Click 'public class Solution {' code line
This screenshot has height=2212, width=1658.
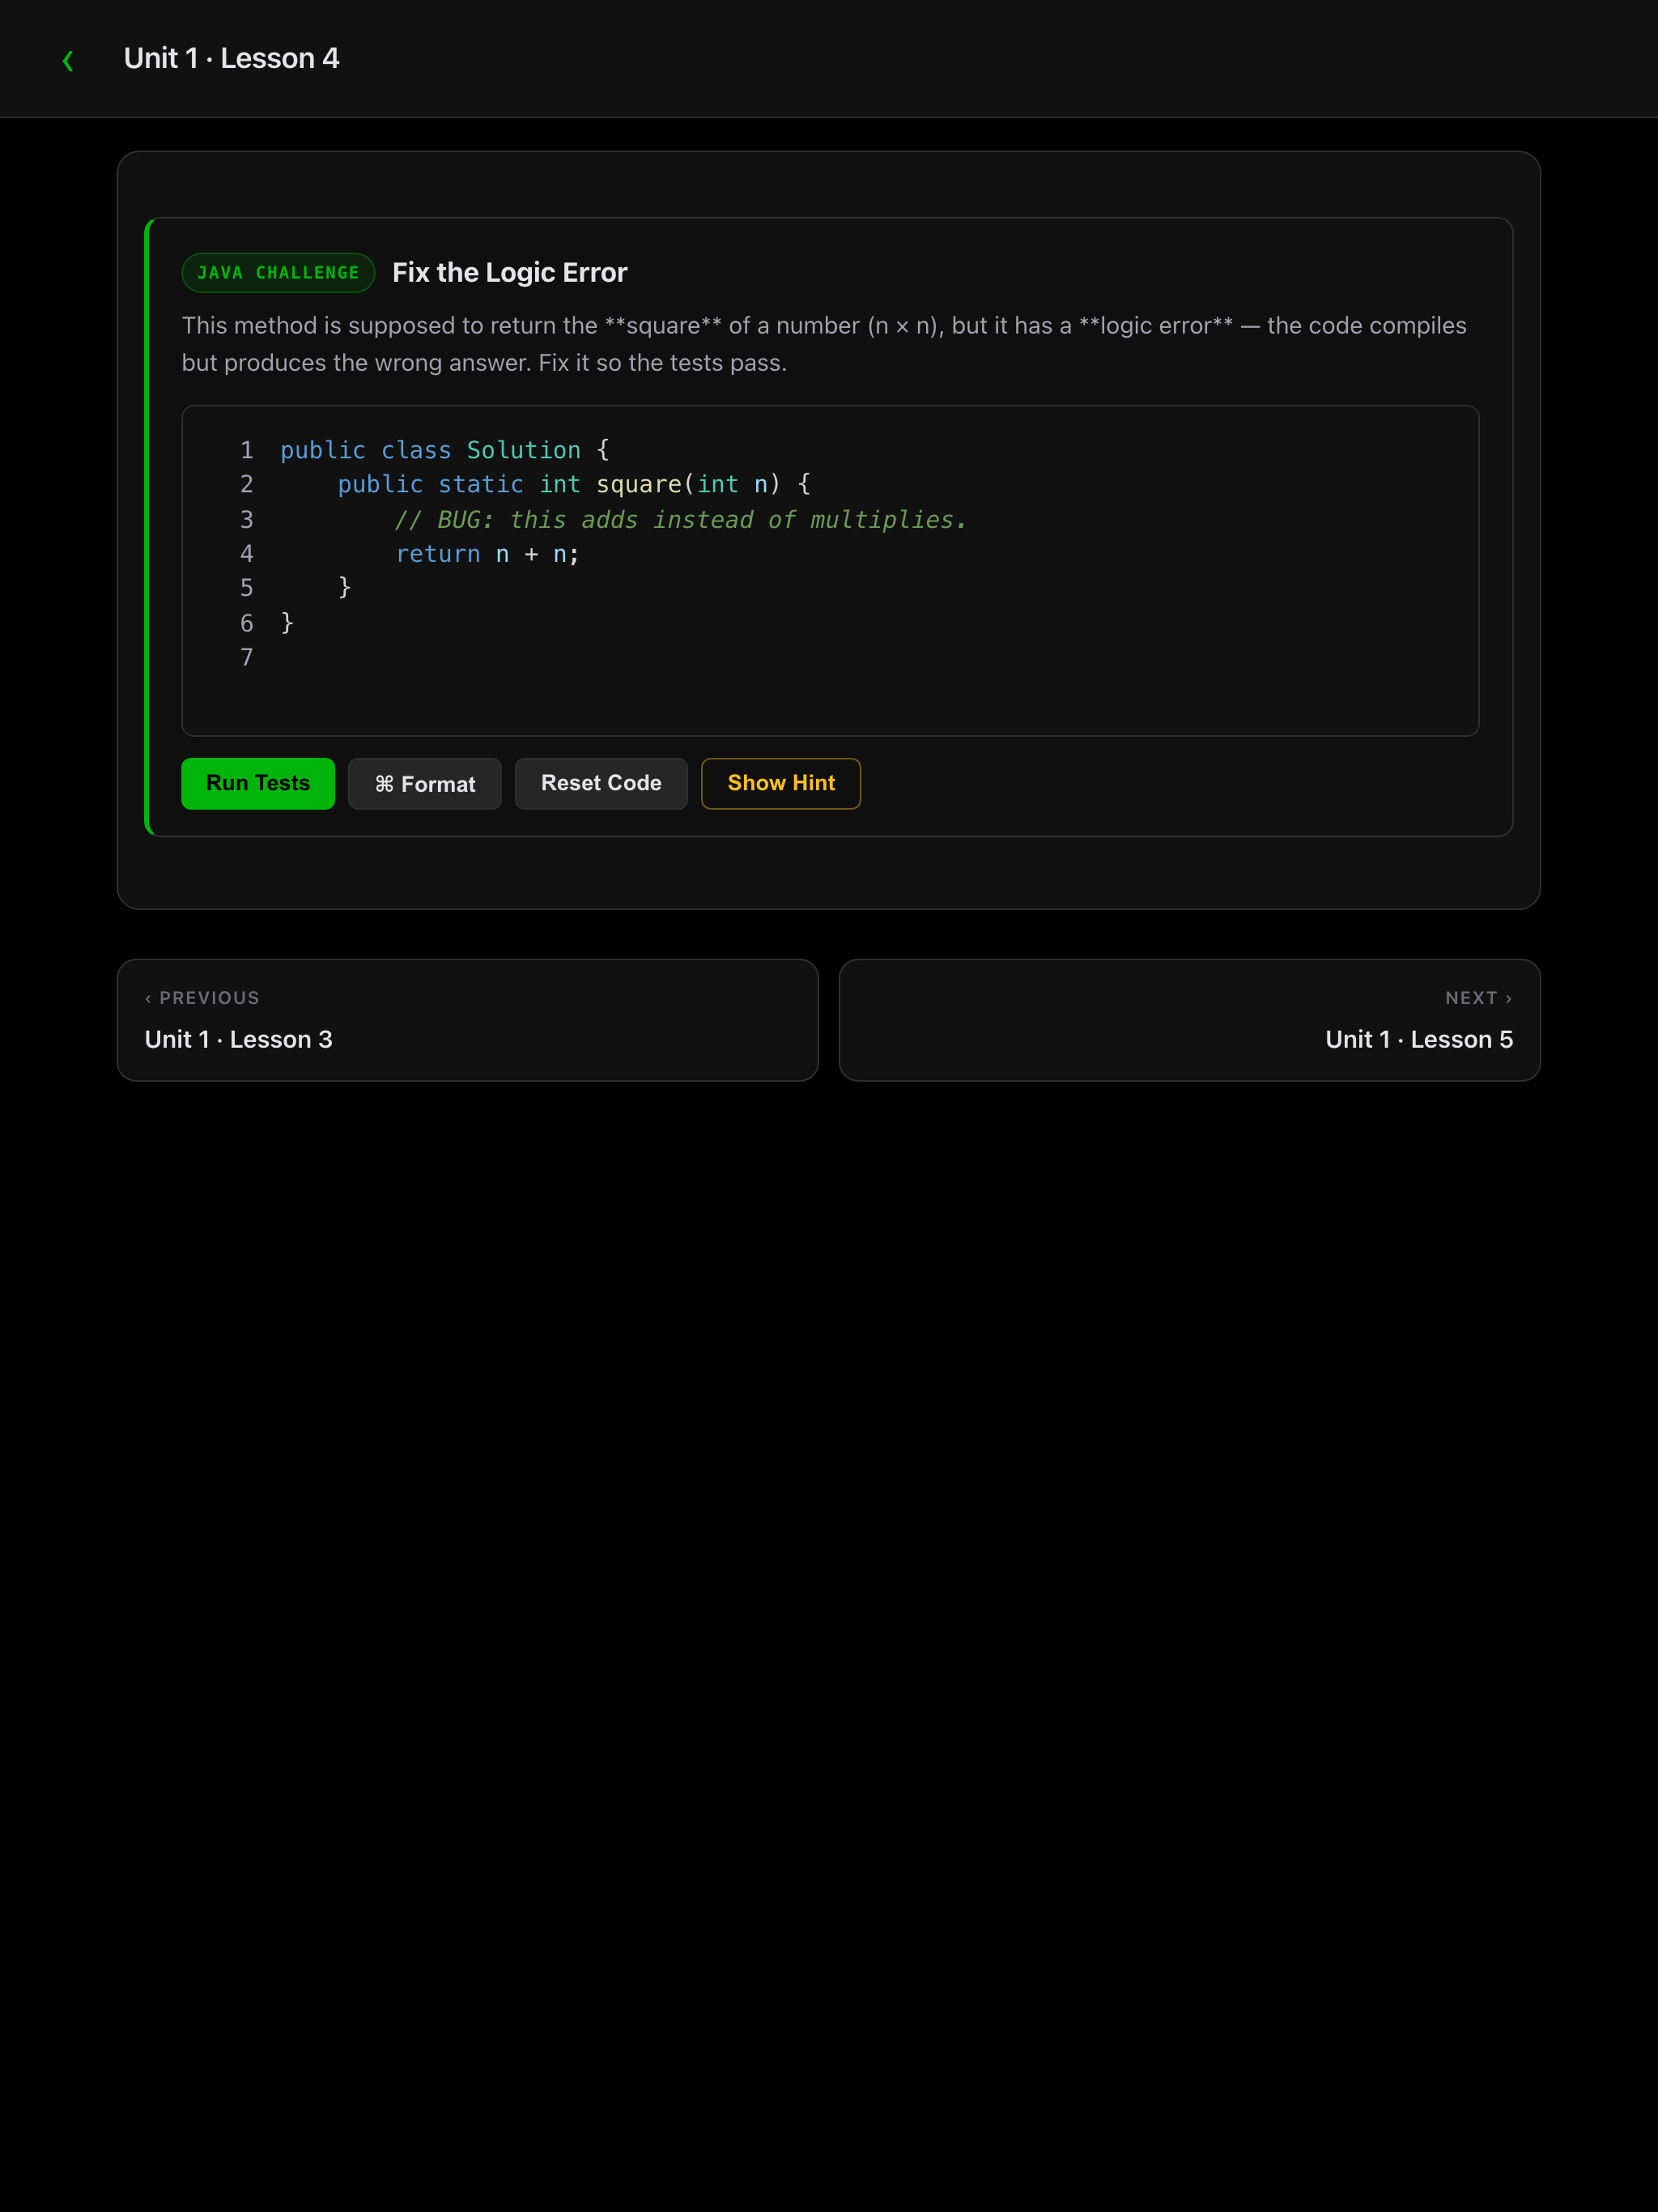point(445,450)
